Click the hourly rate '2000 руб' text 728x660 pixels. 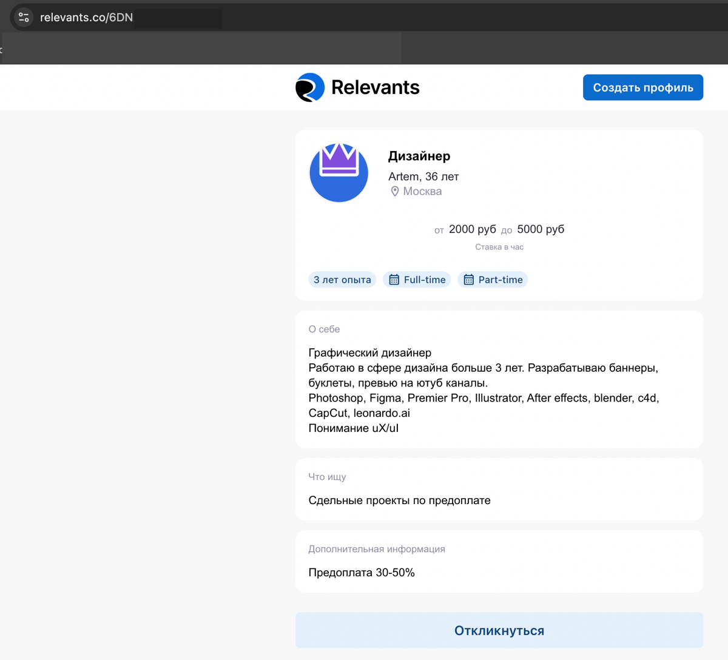pyautogui.click(x=472, y=229)
